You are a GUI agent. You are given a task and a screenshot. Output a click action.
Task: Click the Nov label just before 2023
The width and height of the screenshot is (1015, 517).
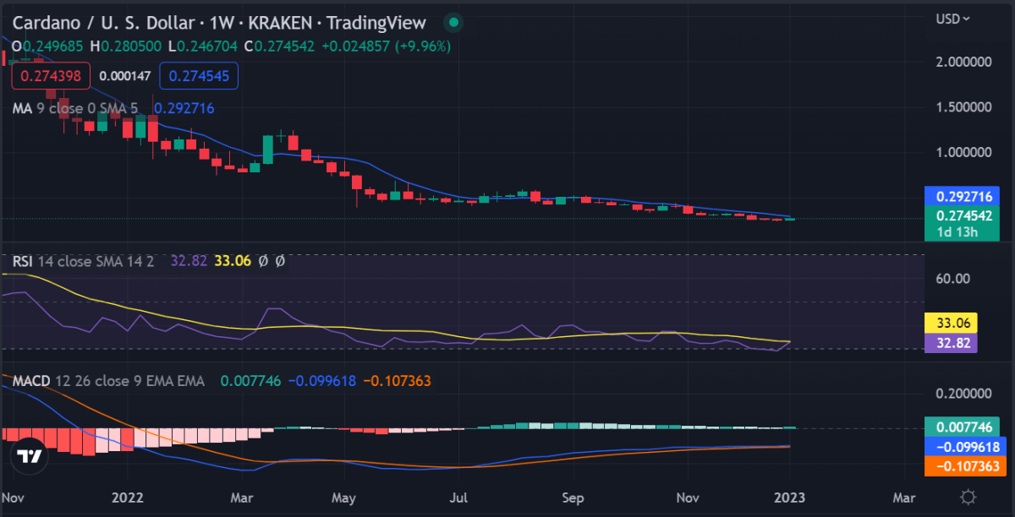click(689, 496)
